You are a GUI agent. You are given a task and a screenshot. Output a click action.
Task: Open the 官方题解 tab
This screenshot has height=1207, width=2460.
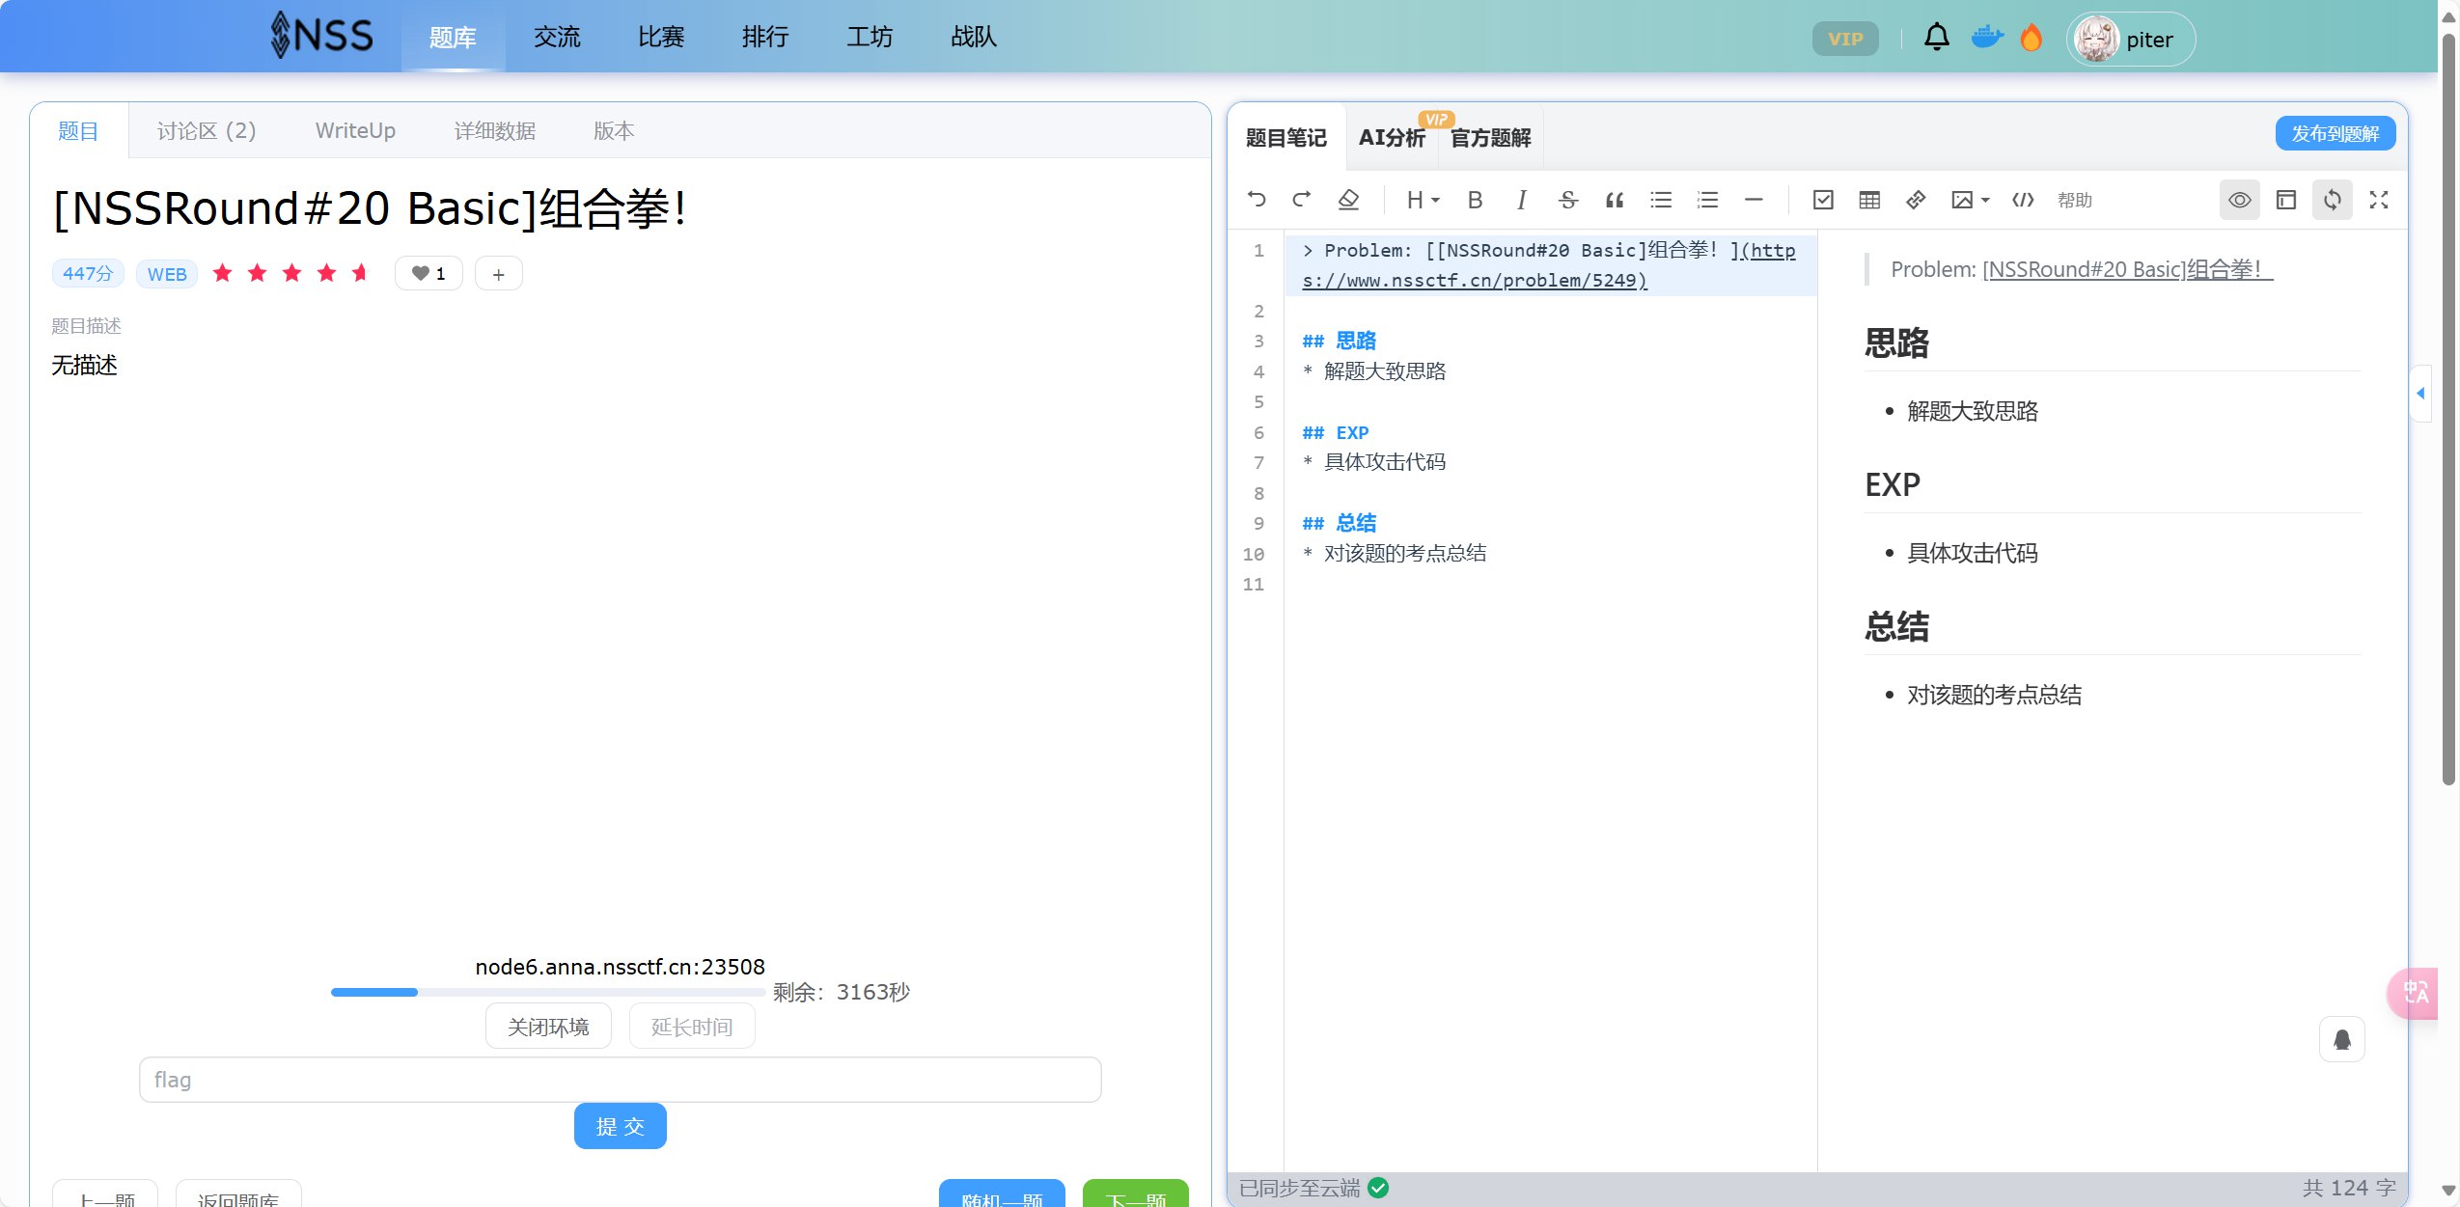click(1490, 138)
